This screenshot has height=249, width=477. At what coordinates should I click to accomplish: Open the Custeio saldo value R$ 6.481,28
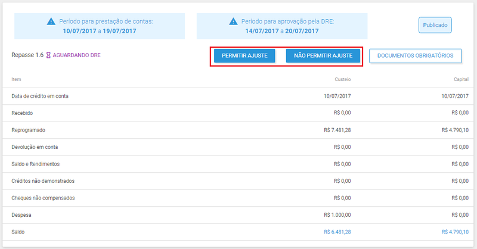click(x=337, y=232)
